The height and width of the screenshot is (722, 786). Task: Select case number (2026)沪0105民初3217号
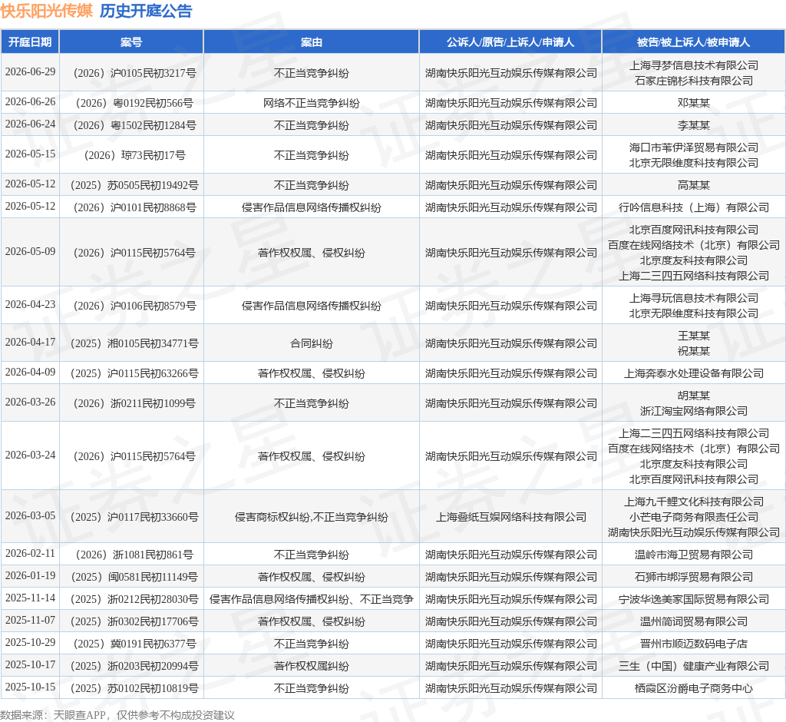tap(134, 73)
